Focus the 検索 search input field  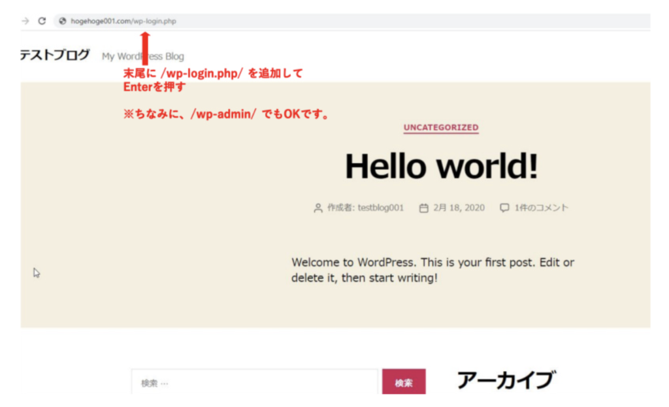[x=255, y=382]
